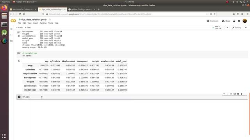Rename the notebook title tips_data_relation.ipynb
This screenshot has width=250, height=140.
coord(34,19)
